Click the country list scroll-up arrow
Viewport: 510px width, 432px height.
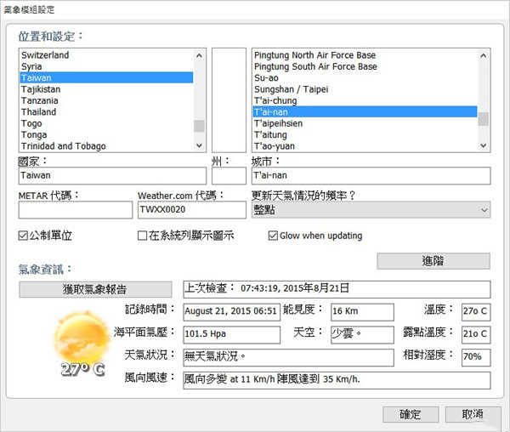pos(200,55)
